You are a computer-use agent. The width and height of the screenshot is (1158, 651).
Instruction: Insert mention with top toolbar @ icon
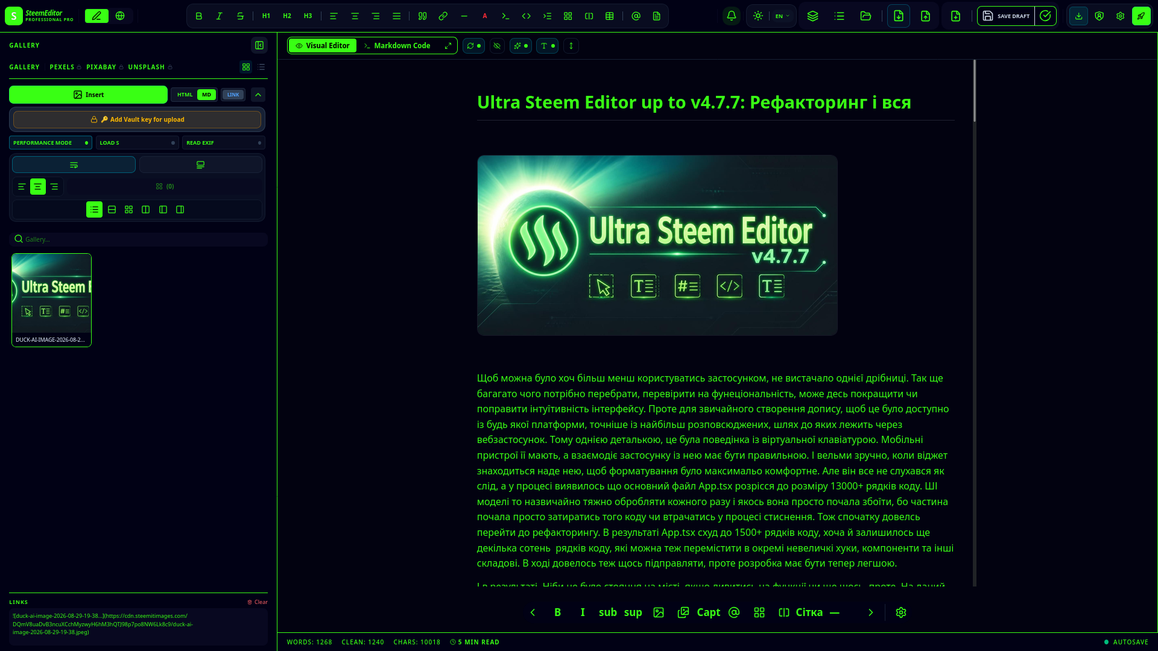[x=636, y=16]
